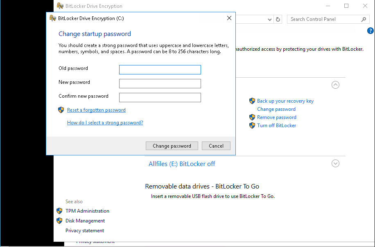This screenshot has height=247, width=375.
Task: Click the Change password link in the main window
Action: [276, 109]
